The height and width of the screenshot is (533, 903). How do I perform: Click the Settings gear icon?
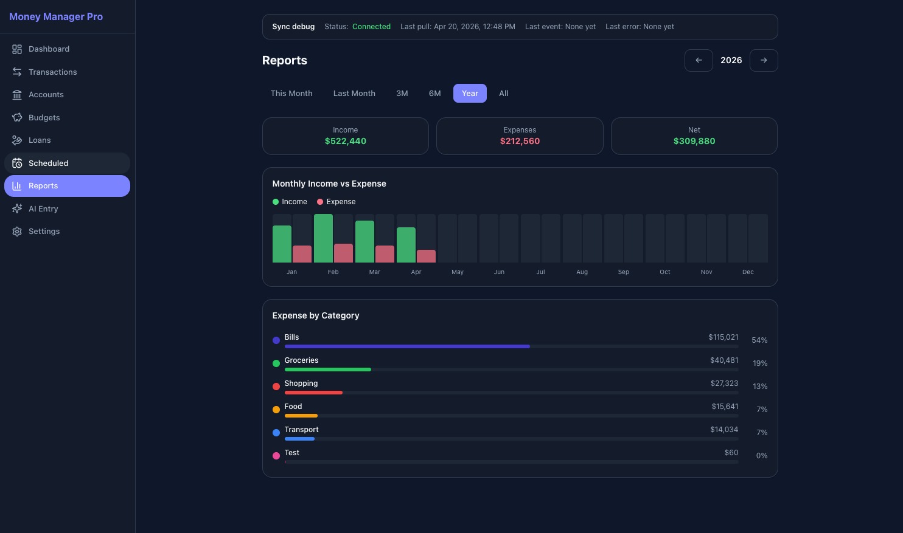click(17, 232)
